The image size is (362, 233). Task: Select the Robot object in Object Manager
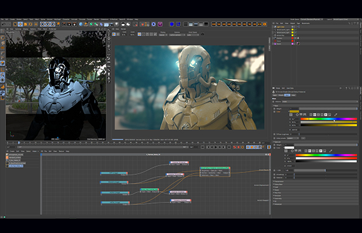pos(279,44)
